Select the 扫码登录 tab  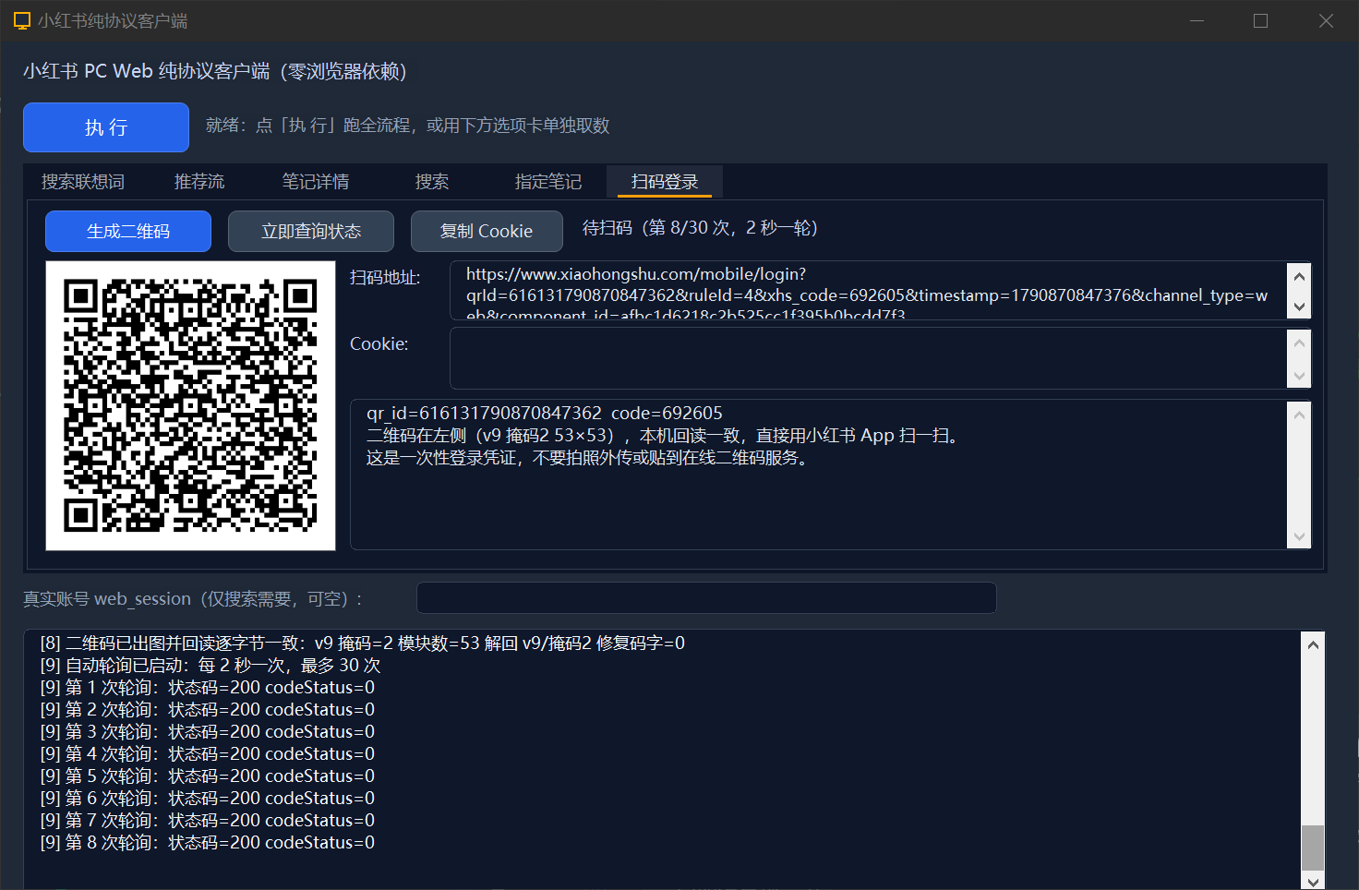(665, 182)
